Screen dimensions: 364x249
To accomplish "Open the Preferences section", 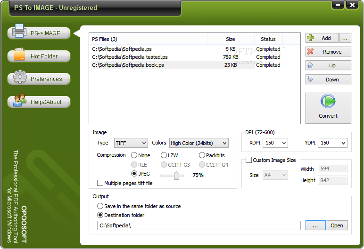I will tap(39, 79).
